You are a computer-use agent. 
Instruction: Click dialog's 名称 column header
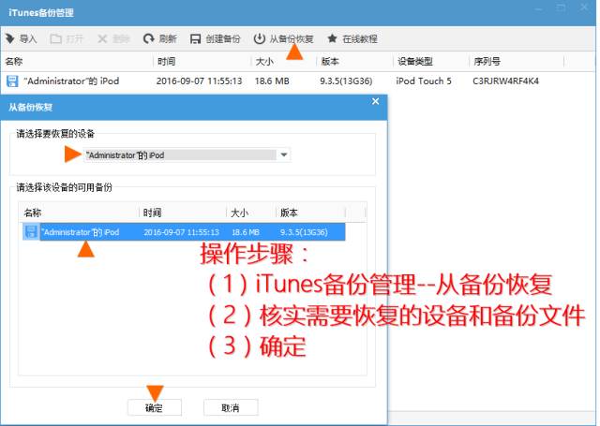pyautogui.click(x=79, y=213)
